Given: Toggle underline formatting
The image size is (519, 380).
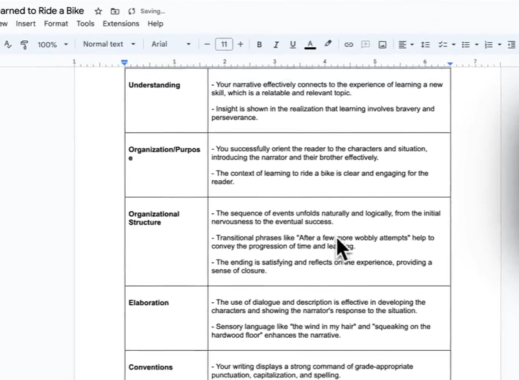Looking at the screenshot, I should tap(293, 45).
